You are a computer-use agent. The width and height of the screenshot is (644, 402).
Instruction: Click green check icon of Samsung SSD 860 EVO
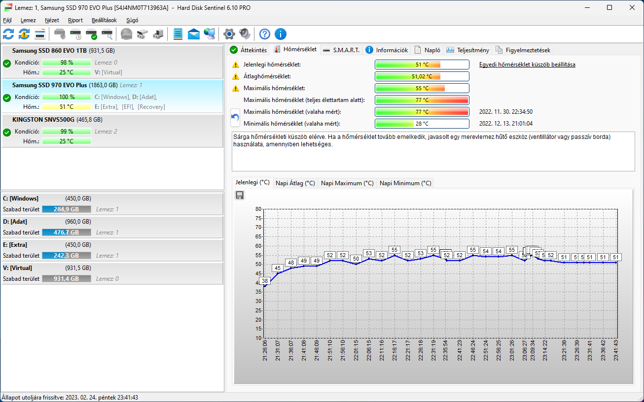[x=7, y=63]
